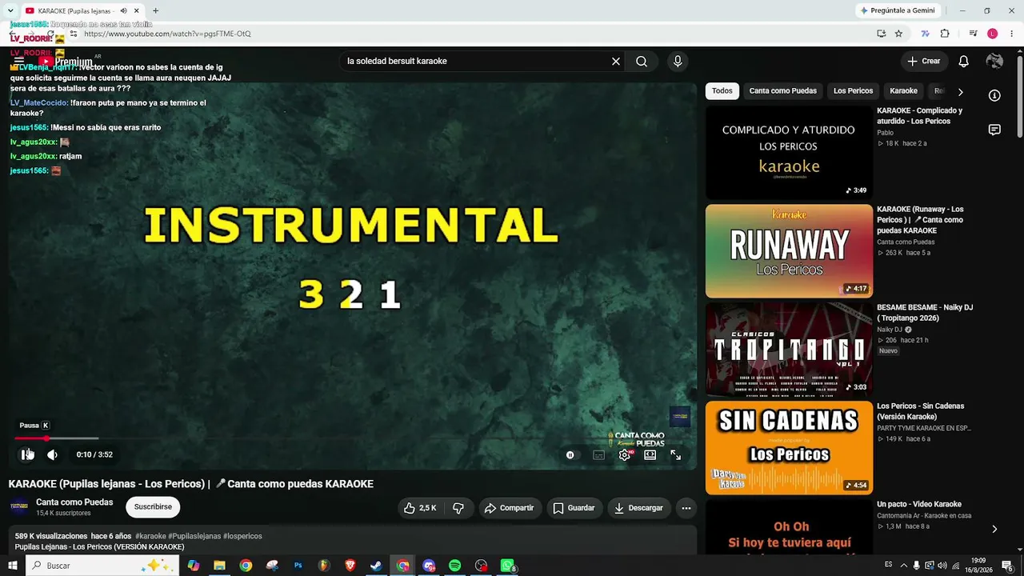Open 'BESAME BESAME - Naiky DJ' title
1024x576 pixels.
click(x=925, y=313)
